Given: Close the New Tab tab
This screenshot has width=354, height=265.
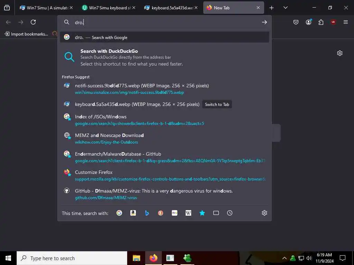Looking at the screenshot, I should pyautogui.click(x=258, y=8).
